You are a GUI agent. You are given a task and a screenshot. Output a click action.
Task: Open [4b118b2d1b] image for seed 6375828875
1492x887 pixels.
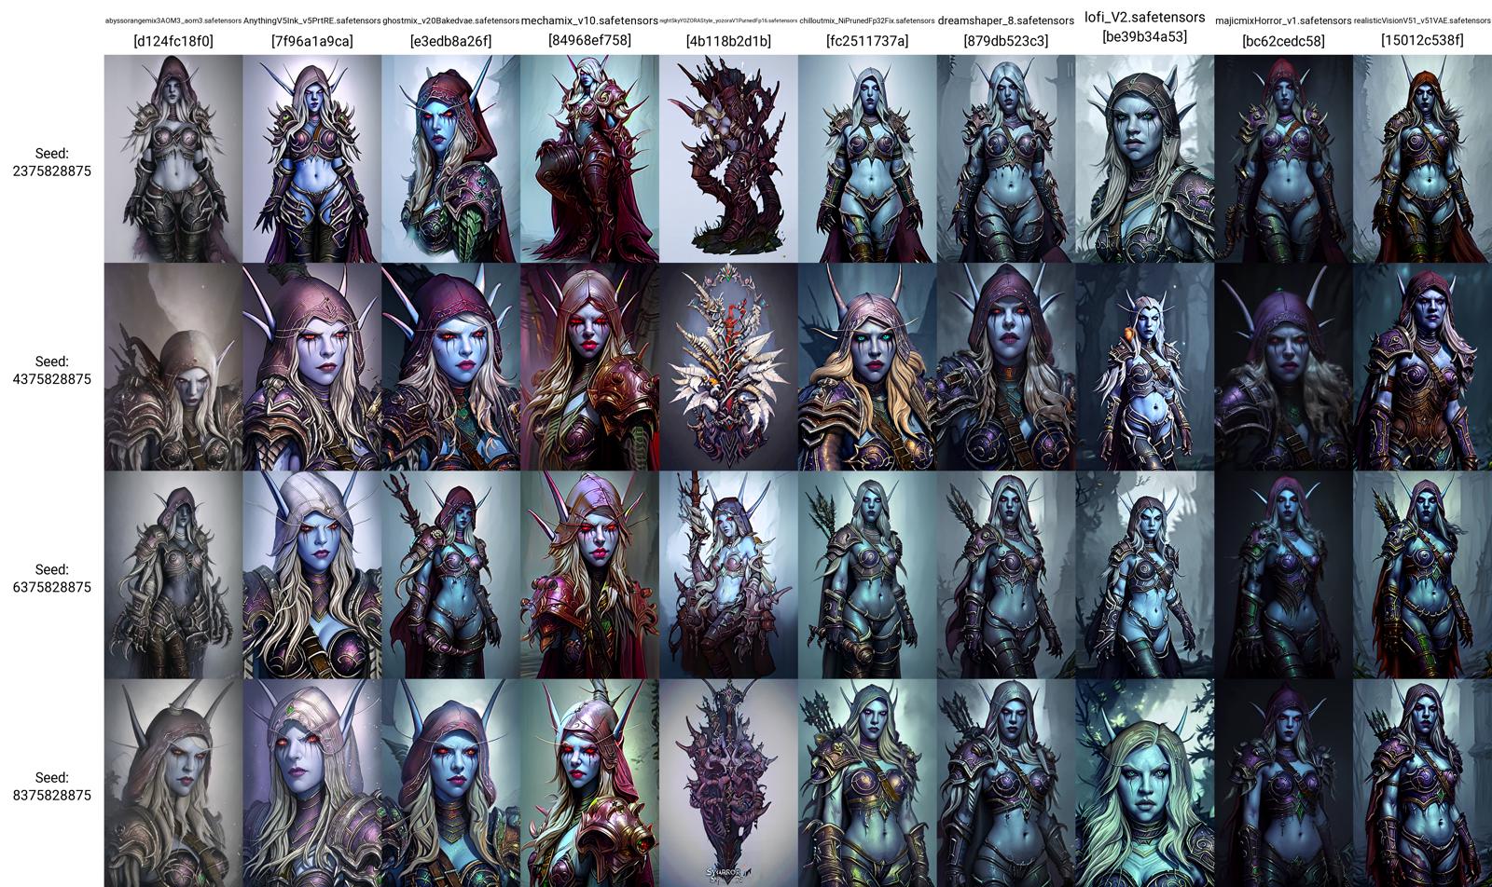pos(728,574)
